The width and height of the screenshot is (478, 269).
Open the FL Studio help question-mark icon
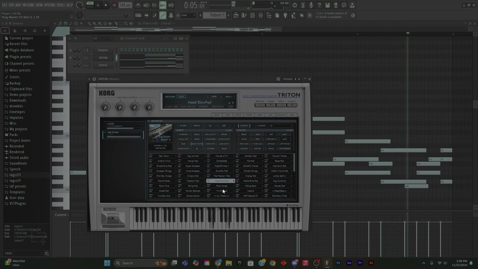coord(319,5)
